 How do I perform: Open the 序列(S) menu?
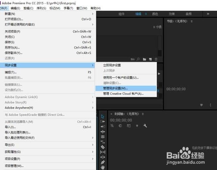coord(41,8)
